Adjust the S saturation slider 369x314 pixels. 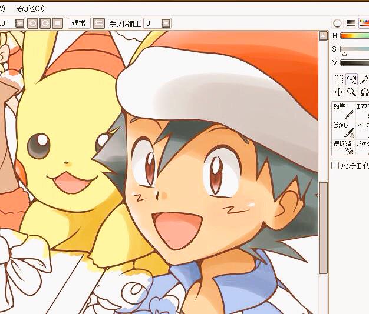click(355, 49)
